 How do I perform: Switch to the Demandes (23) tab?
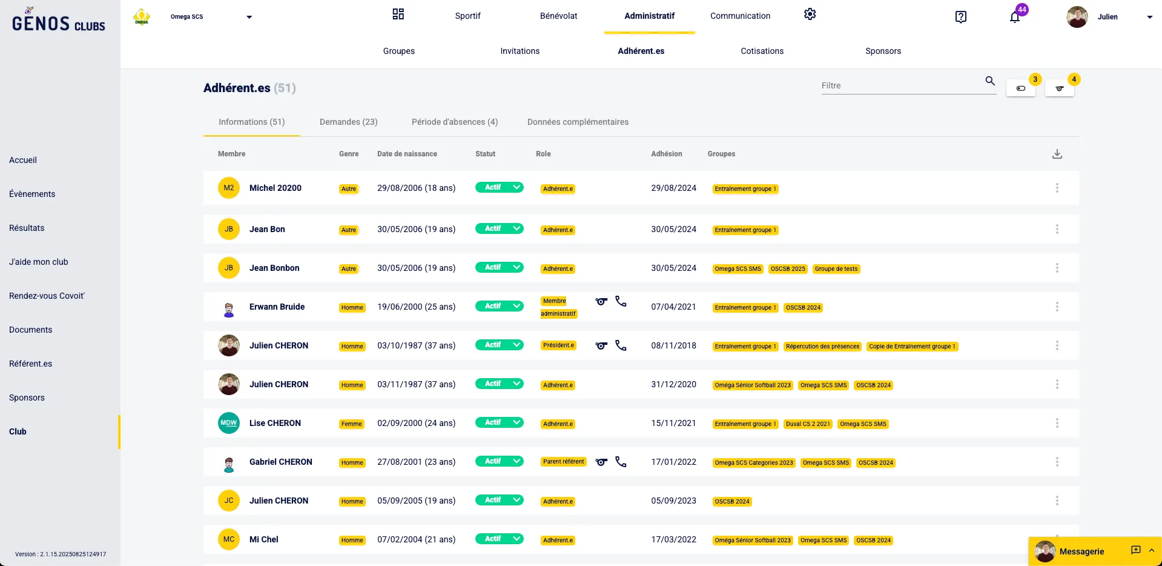pyautogui.click(x=348, y=122)
